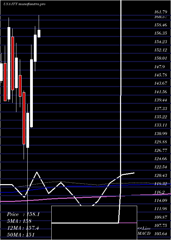
Task: Click the 116.2 price axis label
Action: [x=159, y=192]
